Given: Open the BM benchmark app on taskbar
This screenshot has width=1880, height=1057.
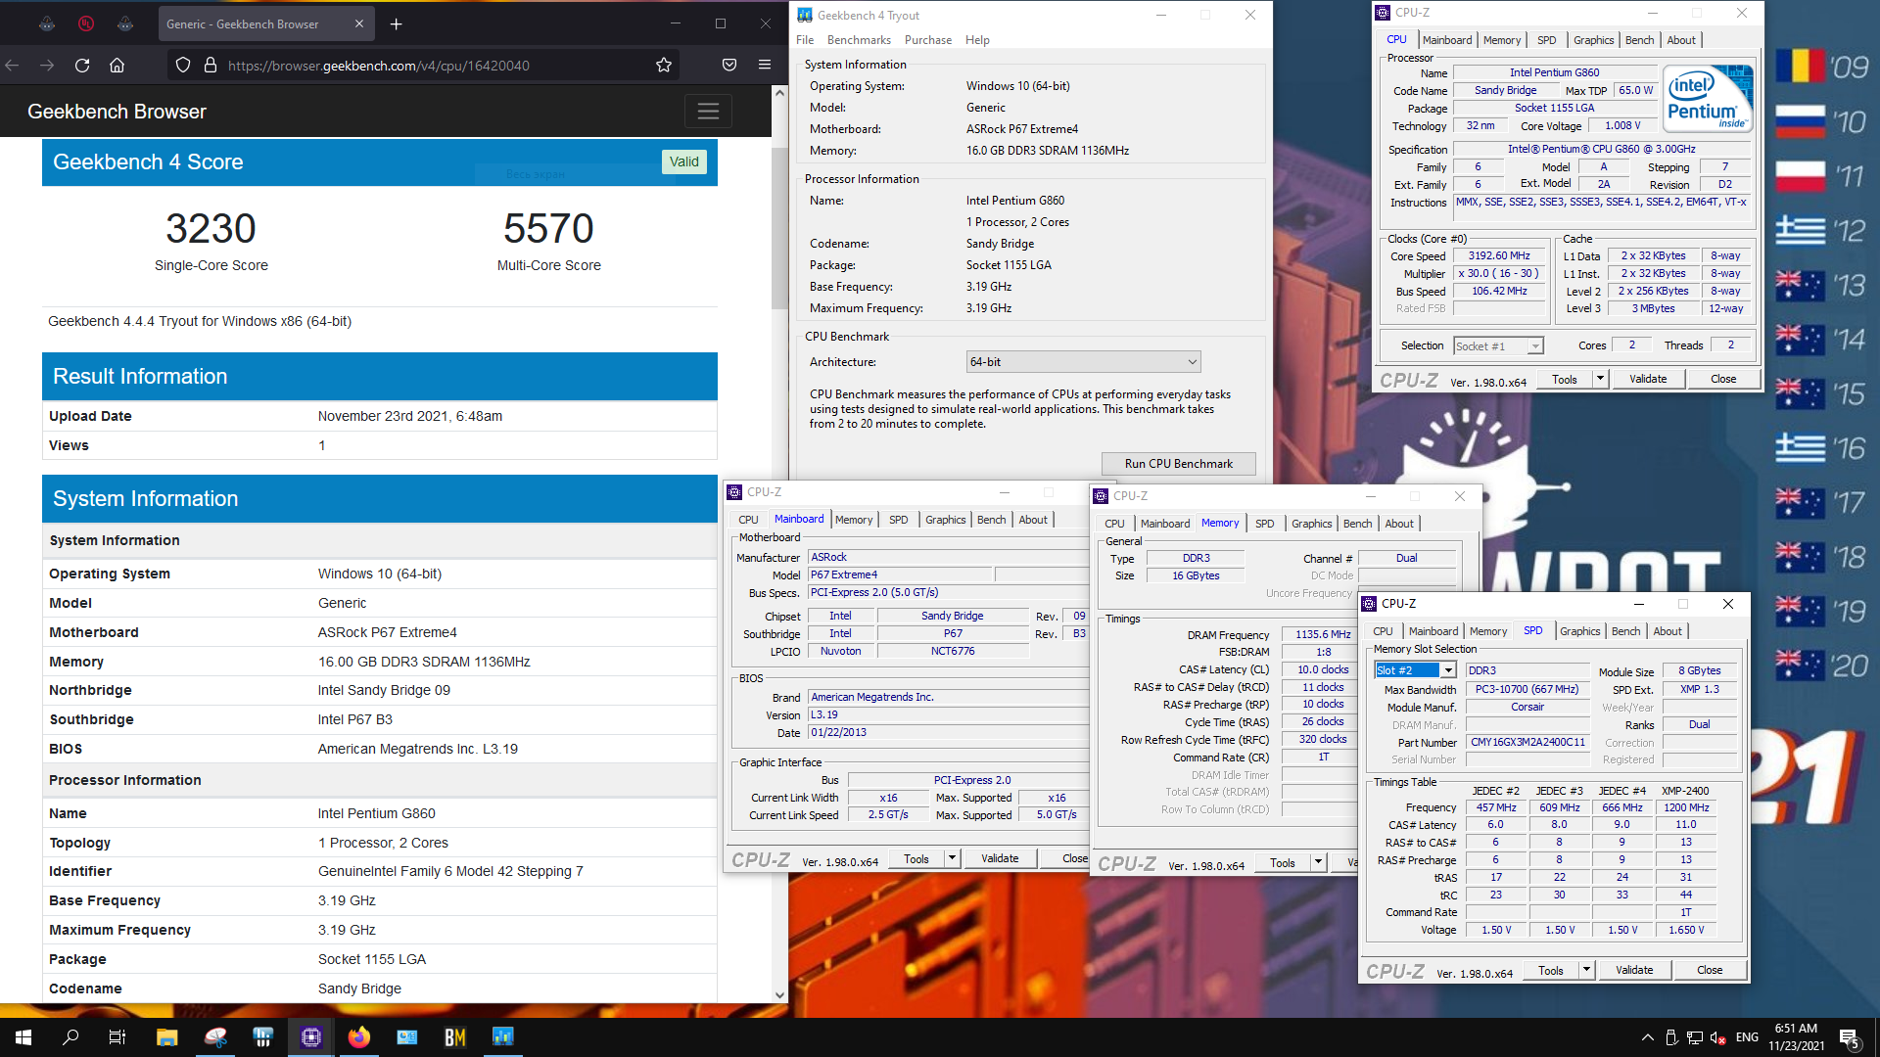Looking at the screenshot, I should [x=455, y=1037].
